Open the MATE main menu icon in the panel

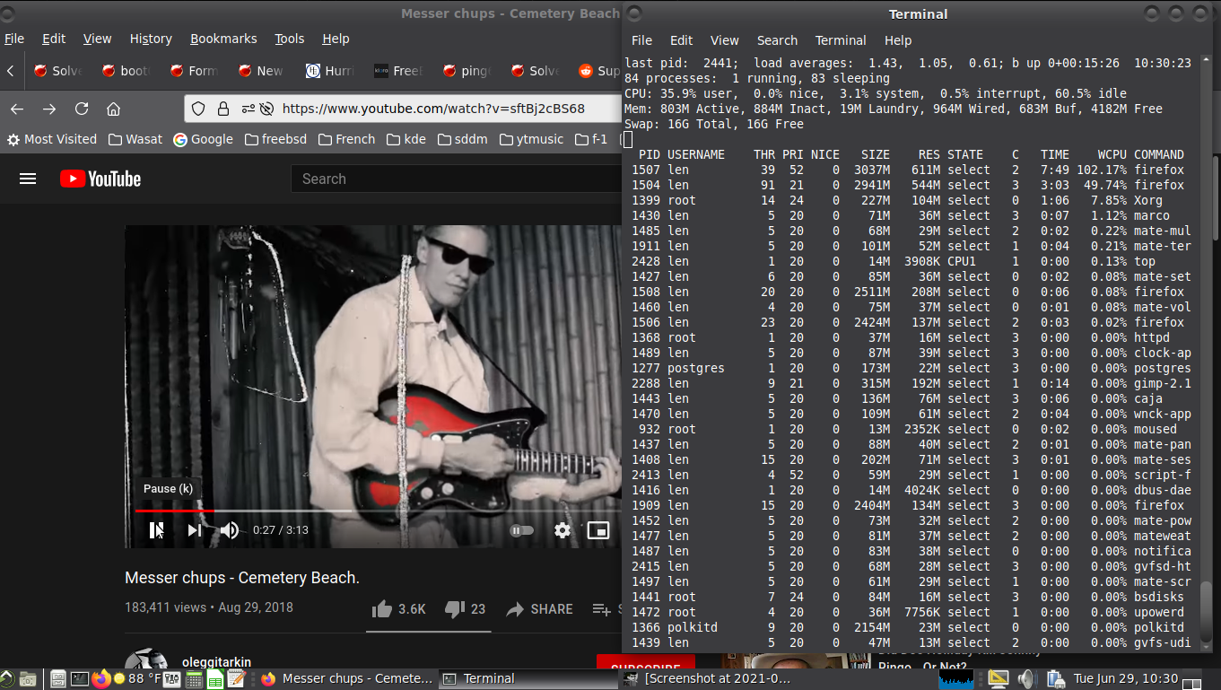tap(7, 679)
